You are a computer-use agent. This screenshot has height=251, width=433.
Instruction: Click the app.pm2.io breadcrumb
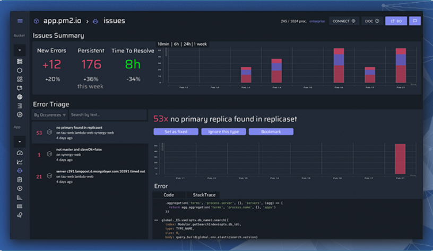(62, 21)
